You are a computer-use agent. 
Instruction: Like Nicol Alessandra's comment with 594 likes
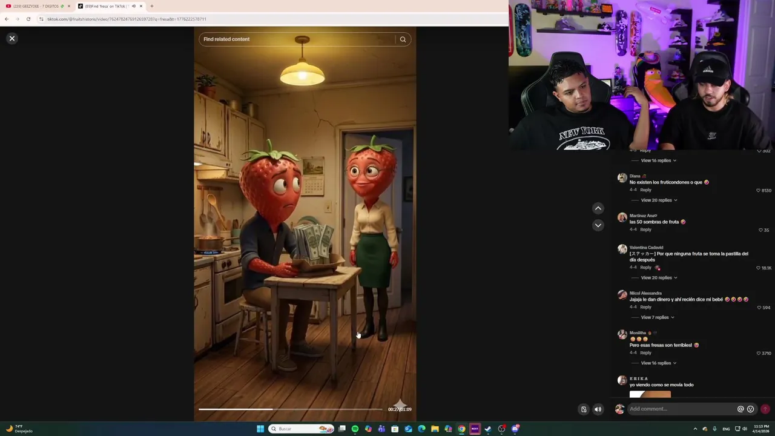tap(759, 308)
